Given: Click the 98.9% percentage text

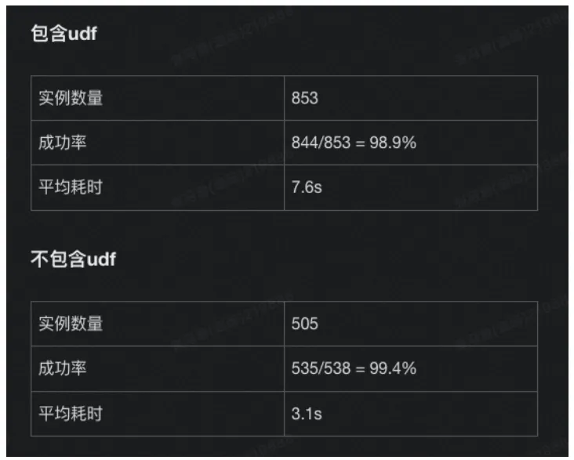Looking at the screenshot, I should tap(393, 143).
